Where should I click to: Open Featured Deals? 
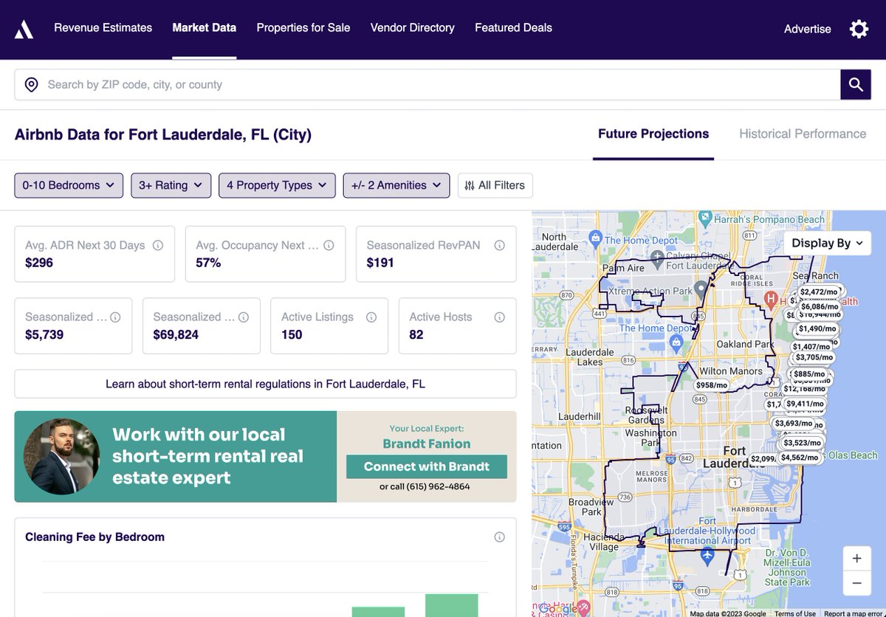click(513, 28)
